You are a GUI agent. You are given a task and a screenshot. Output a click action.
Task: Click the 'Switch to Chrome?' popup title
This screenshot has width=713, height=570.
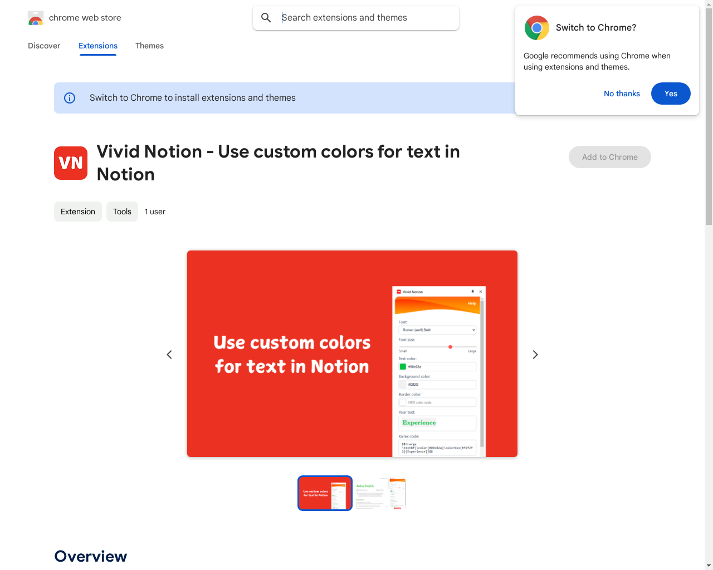pyautogui.click(x=596, y=28)
